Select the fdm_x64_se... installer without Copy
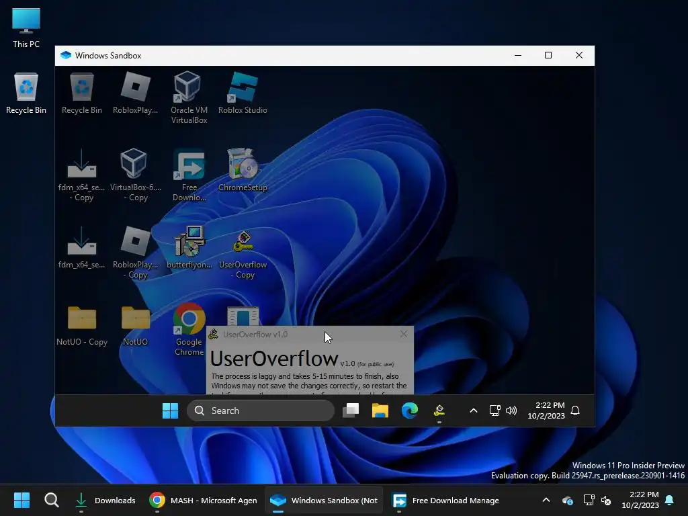This screenshot has width=688, height=516. (x=81, y=247)
